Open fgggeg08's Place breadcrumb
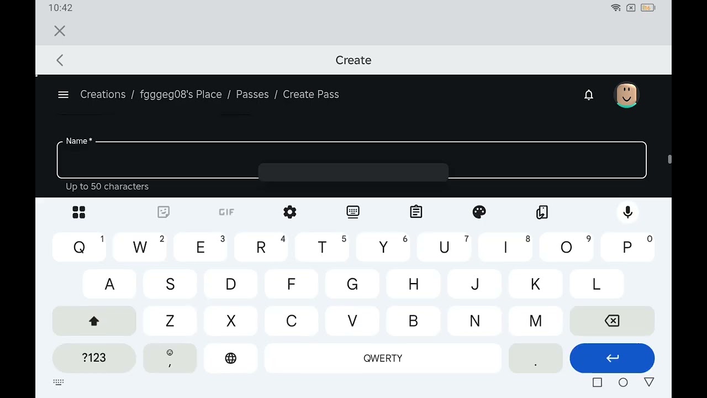 [181, 95]
